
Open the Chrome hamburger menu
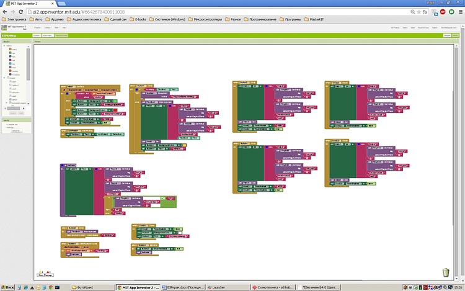[x=459, y=11]
